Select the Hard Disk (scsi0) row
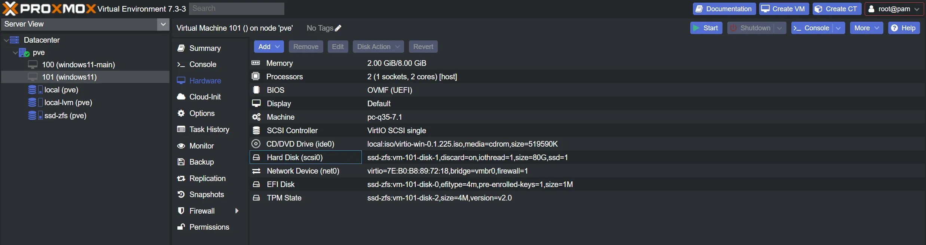The height and width of the screenshot is (245, 926). pos(587,157)
